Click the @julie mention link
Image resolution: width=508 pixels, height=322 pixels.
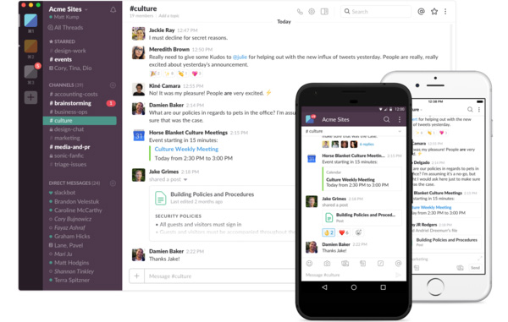pos(240,57)
